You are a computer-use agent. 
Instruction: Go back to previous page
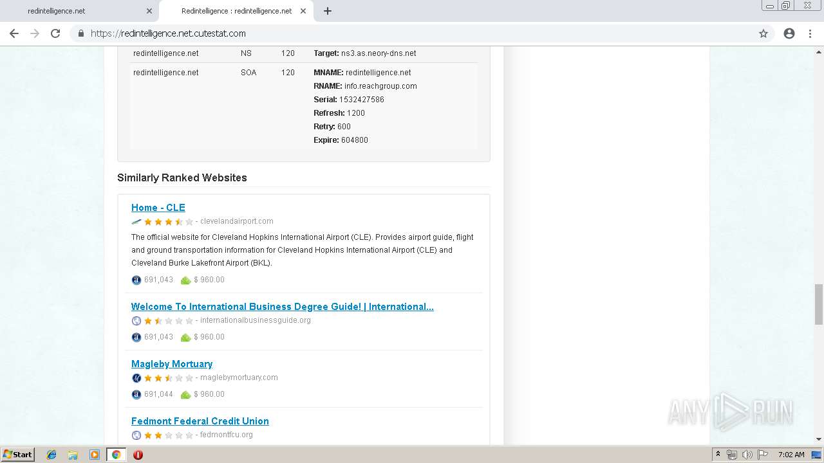click(14, 33)
